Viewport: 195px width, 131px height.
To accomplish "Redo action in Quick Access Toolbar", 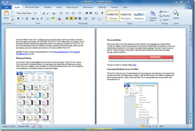I will pyautogui.click(x=18, y=3).
